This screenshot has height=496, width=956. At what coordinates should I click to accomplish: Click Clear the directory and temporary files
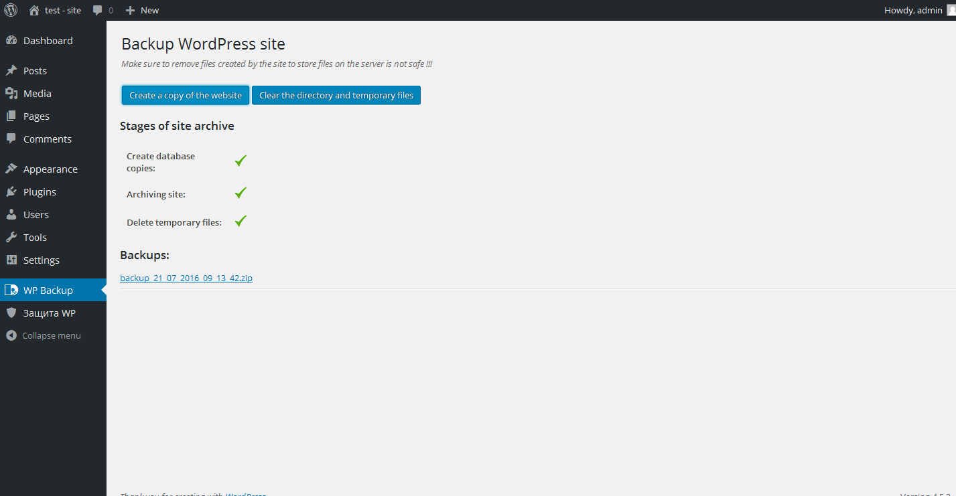336,95
